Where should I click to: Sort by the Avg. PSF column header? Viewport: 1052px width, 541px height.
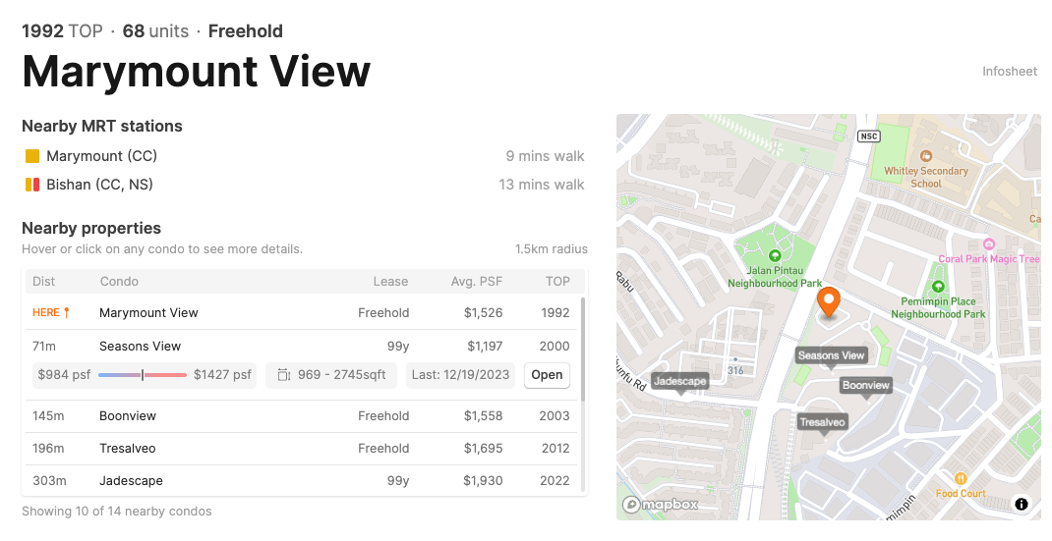pyautogui.click(x=476, y=282)
